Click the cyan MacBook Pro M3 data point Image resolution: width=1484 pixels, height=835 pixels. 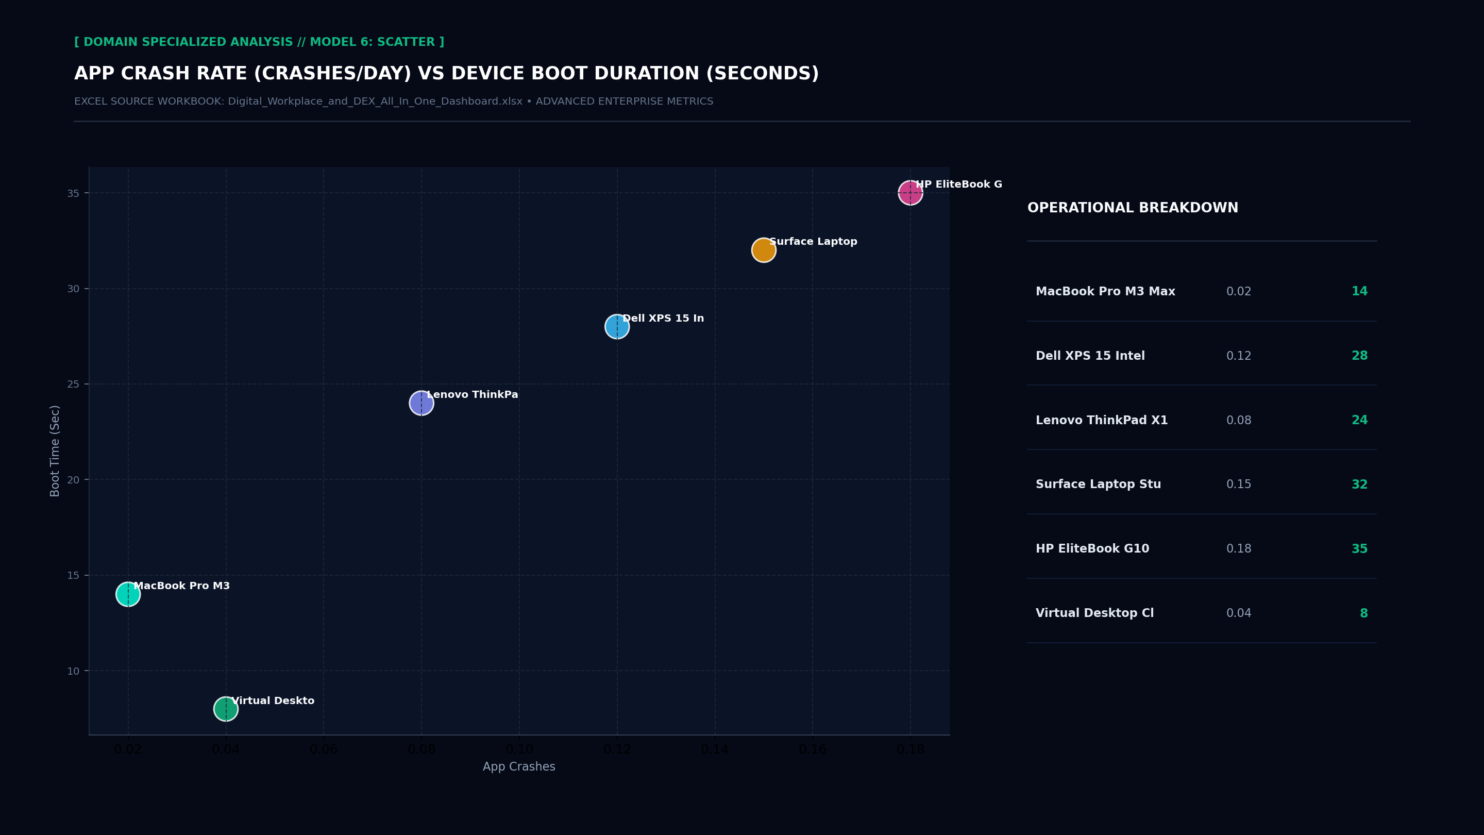(128, 594)
